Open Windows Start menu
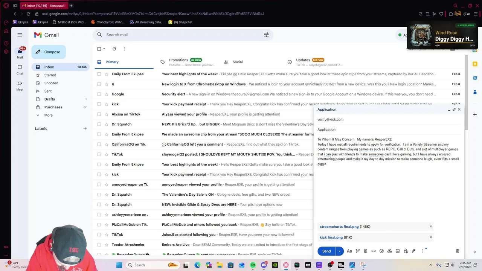Image resolution: width=482 pixels, height=271 pixels. click(x=119, y=265)
